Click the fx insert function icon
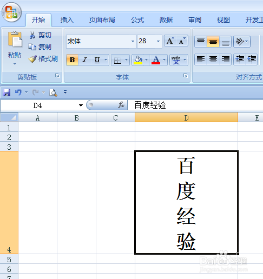 click(x=121, y=105)
